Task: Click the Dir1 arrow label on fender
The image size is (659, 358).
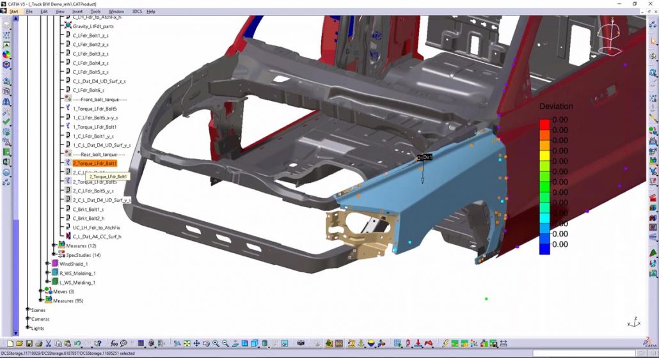Action: tap(425, 157)
